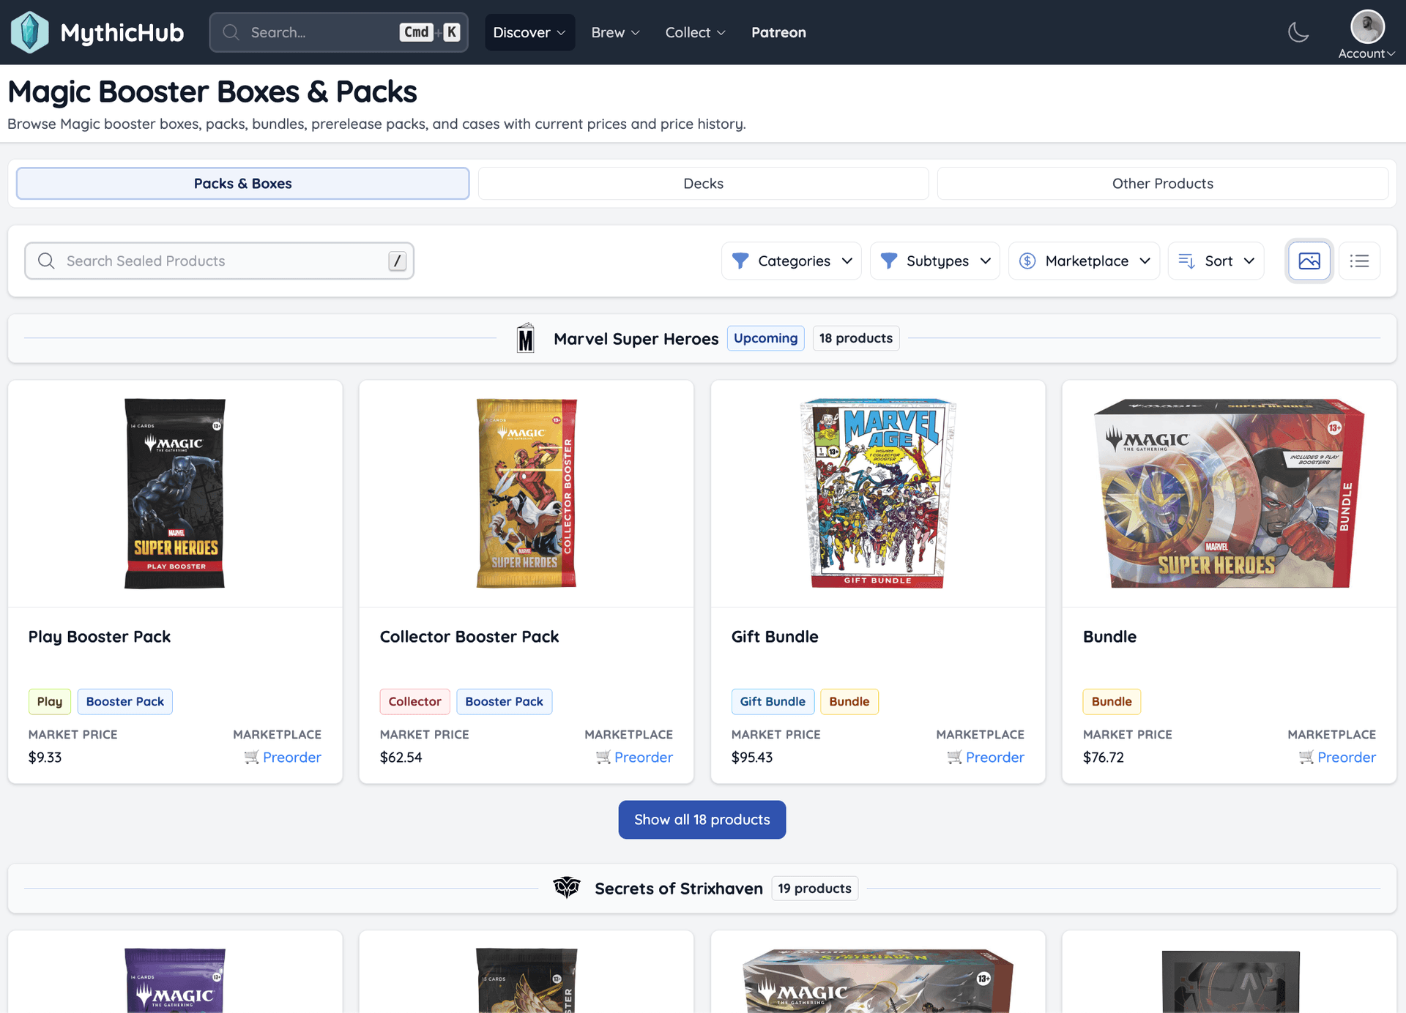Toggle dark mode with the moon icon
1406x1013 pixels.
tap(1298, 32)
